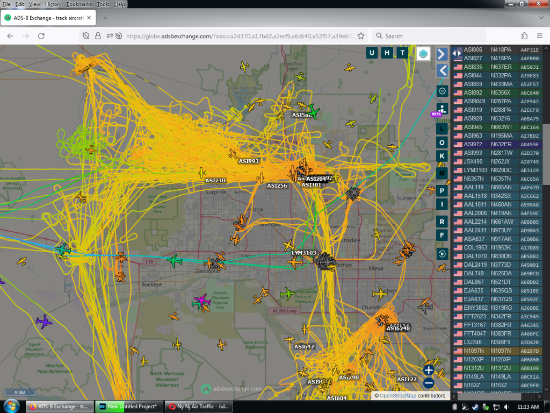Toggle the K map option
Screen dimensions: 550x413
click(442, 156)
